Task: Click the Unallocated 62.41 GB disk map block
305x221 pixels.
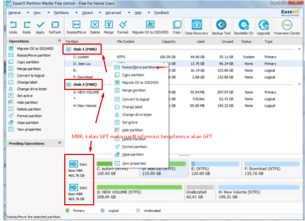Action: [x=200, y=192]
